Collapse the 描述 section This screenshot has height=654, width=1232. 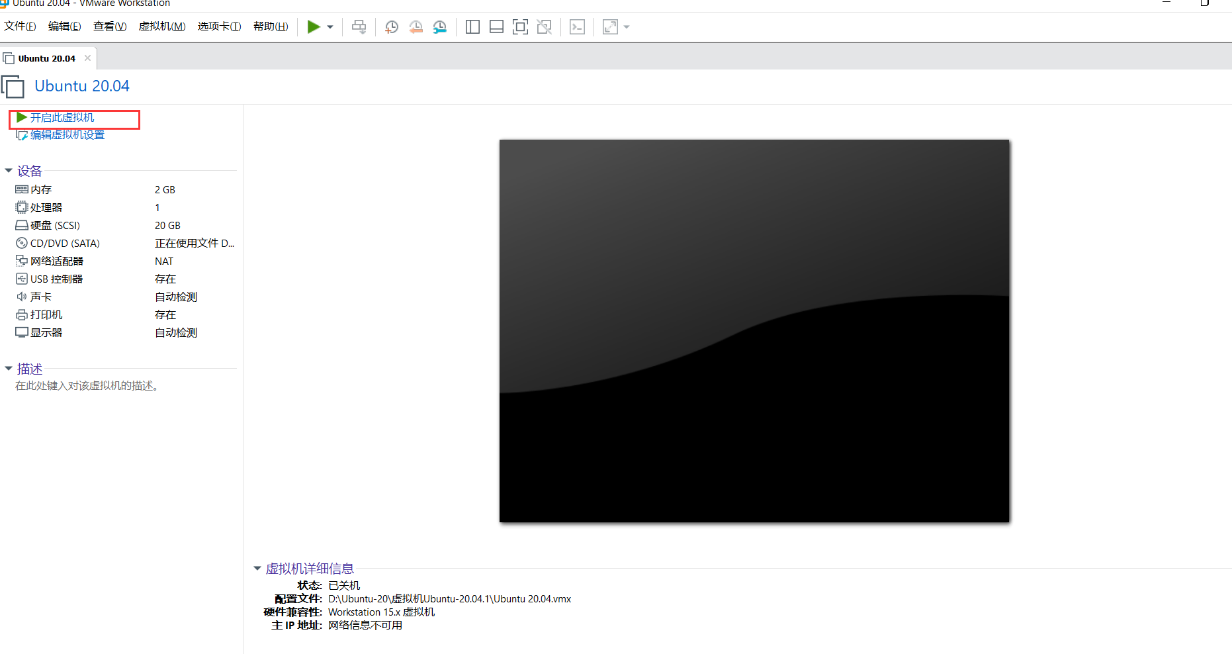(x=9, y=369)
